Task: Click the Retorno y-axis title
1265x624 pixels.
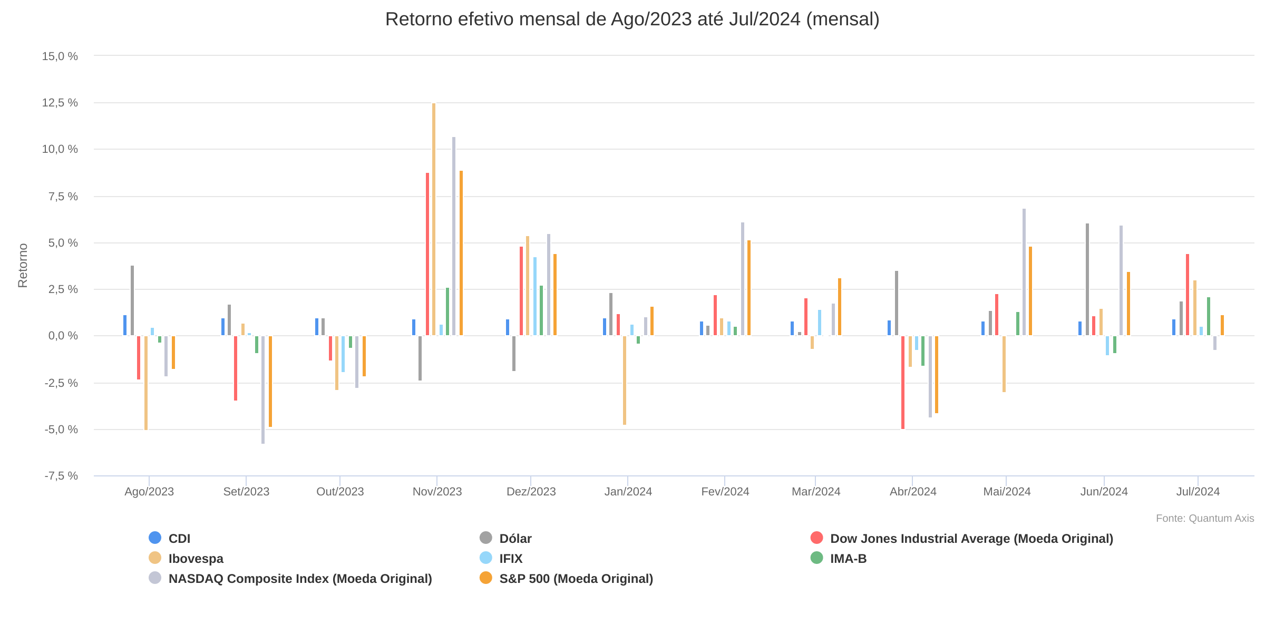Action: click(23, 265)
